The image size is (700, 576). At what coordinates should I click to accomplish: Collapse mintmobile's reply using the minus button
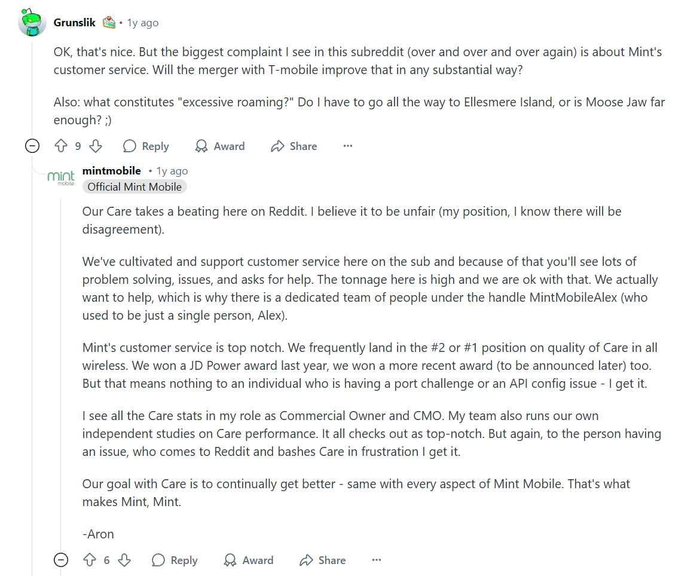(x=61, y=560)
